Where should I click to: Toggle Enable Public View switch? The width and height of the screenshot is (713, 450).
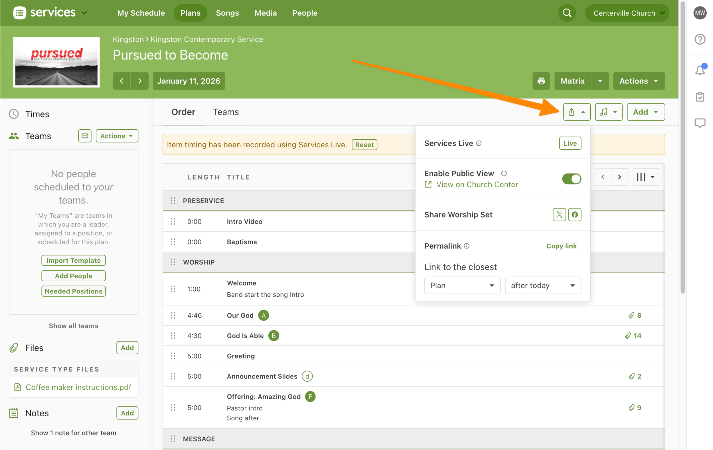point(572,179)
